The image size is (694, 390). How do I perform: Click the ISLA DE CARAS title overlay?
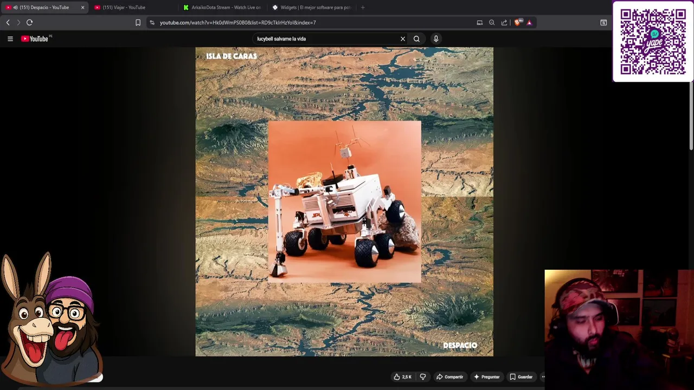pyautogui.click(x=232, y=56)
